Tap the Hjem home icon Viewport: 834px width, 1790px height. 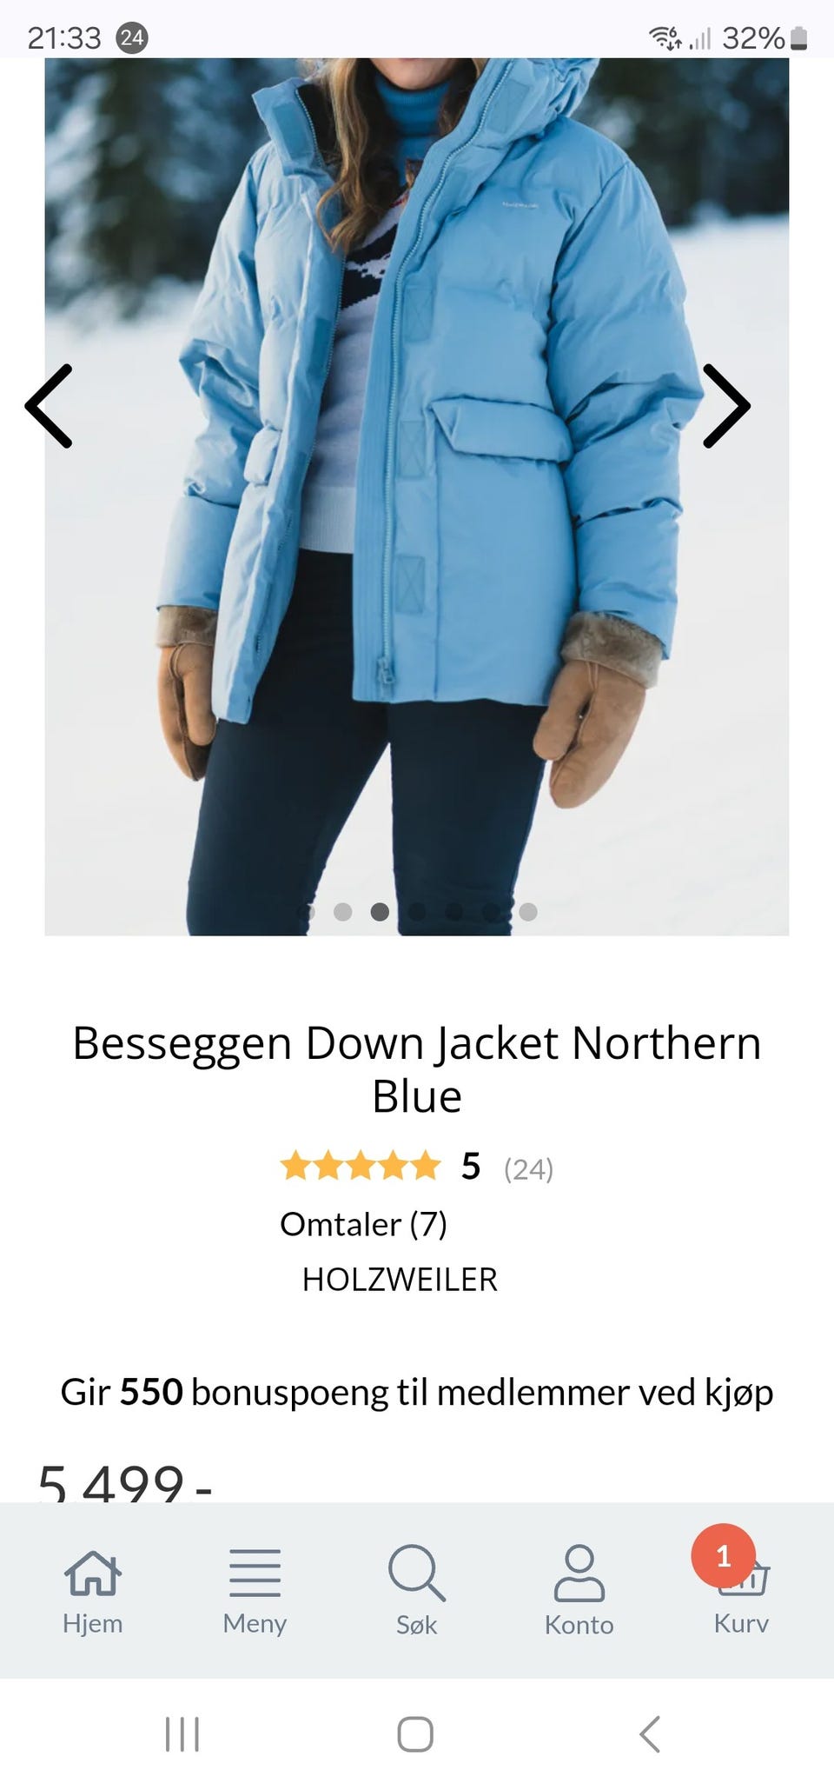pyautogui.click(x=92, y=1590)
